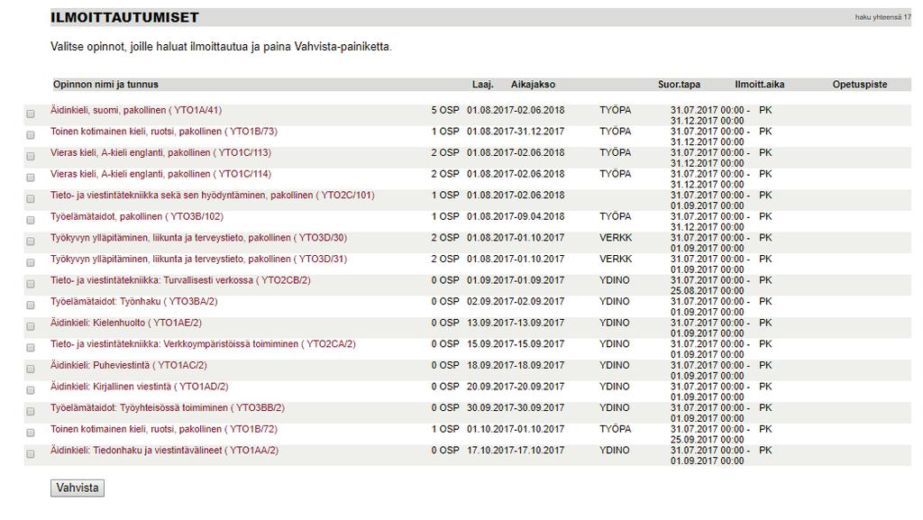This screenshot has width=923, height=520.
Task: Open Työkyvyn ylläpitäminen (YTO3D/30) link
Action: pyautogui.click(x=199, y=238)
